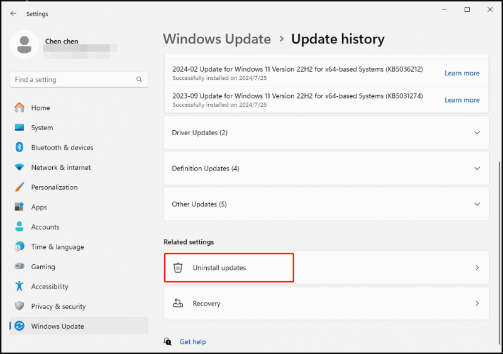Click the Apps icon in sidebar
503x354 pixels.
point(19,207)
